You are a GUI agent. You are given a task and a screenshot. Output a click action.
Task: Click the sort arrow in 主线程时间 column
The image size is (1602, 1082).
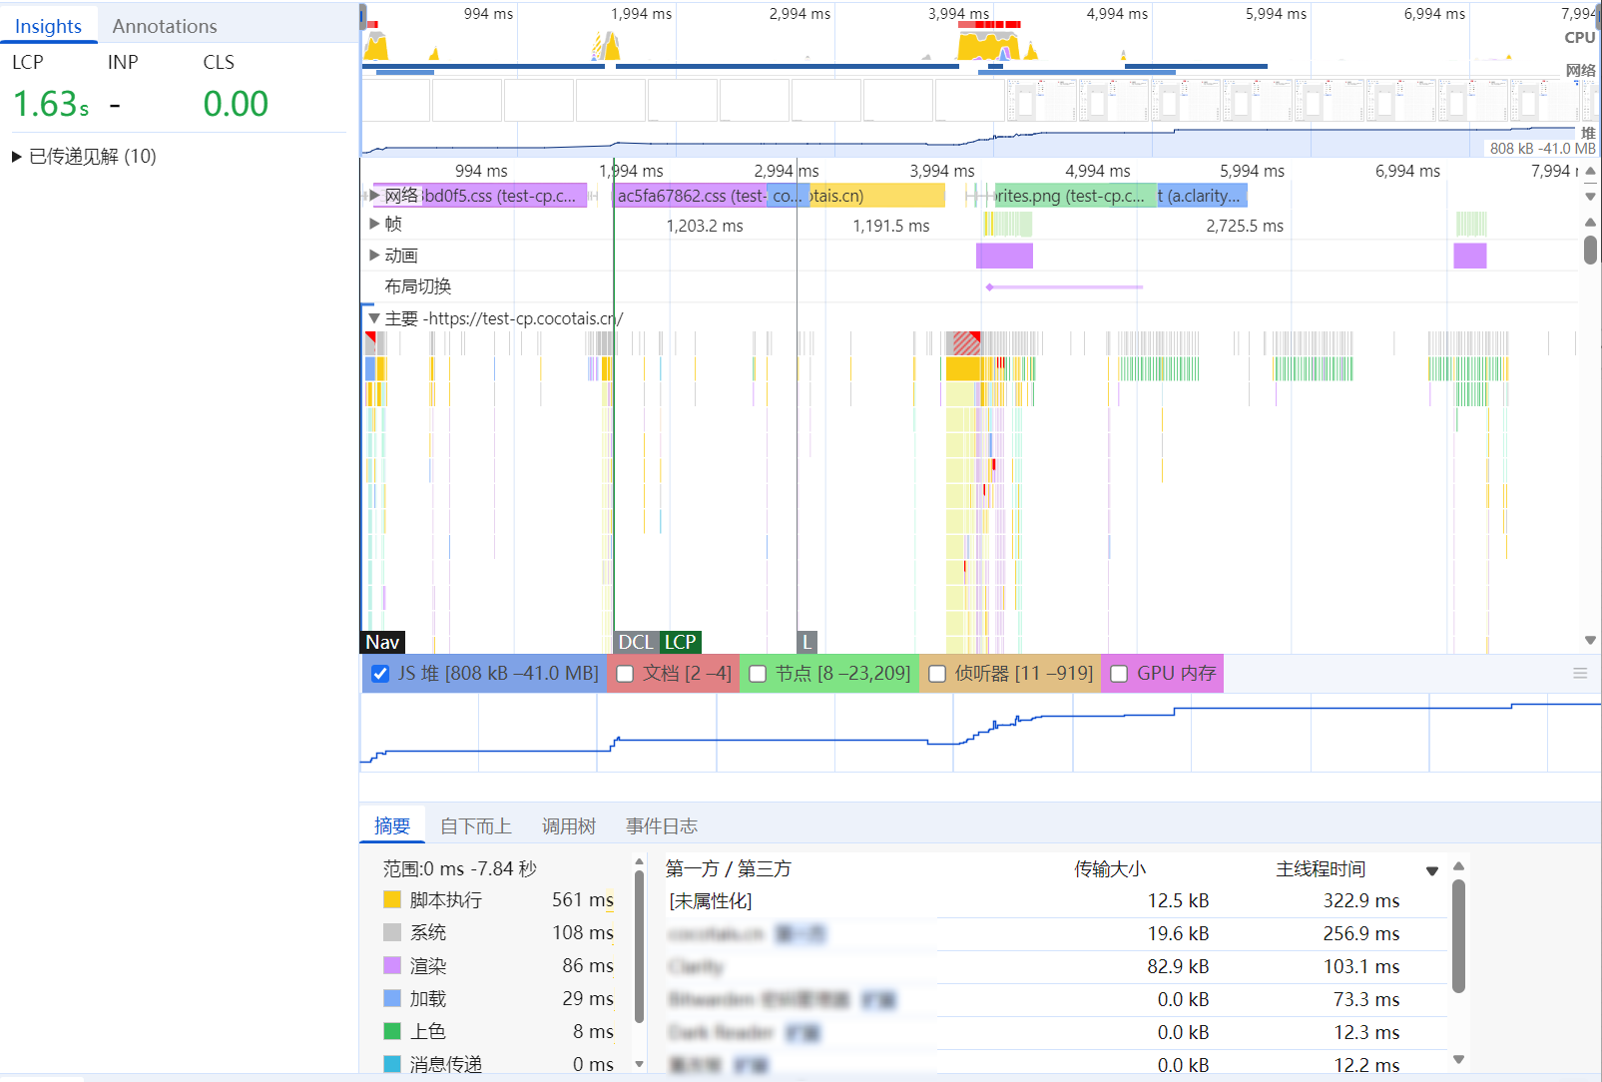point(1432,871)
